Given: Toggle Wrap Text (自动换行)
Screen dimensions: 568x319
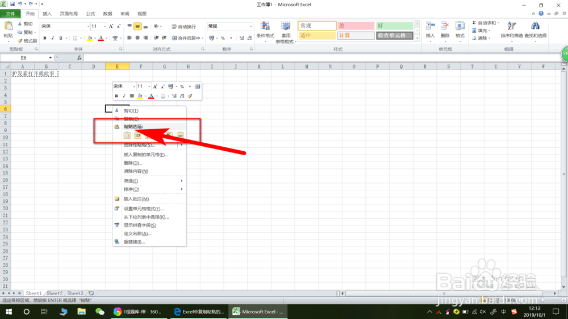Looking at the screenshot, I should pyautogui.click(x=183, y=27).
